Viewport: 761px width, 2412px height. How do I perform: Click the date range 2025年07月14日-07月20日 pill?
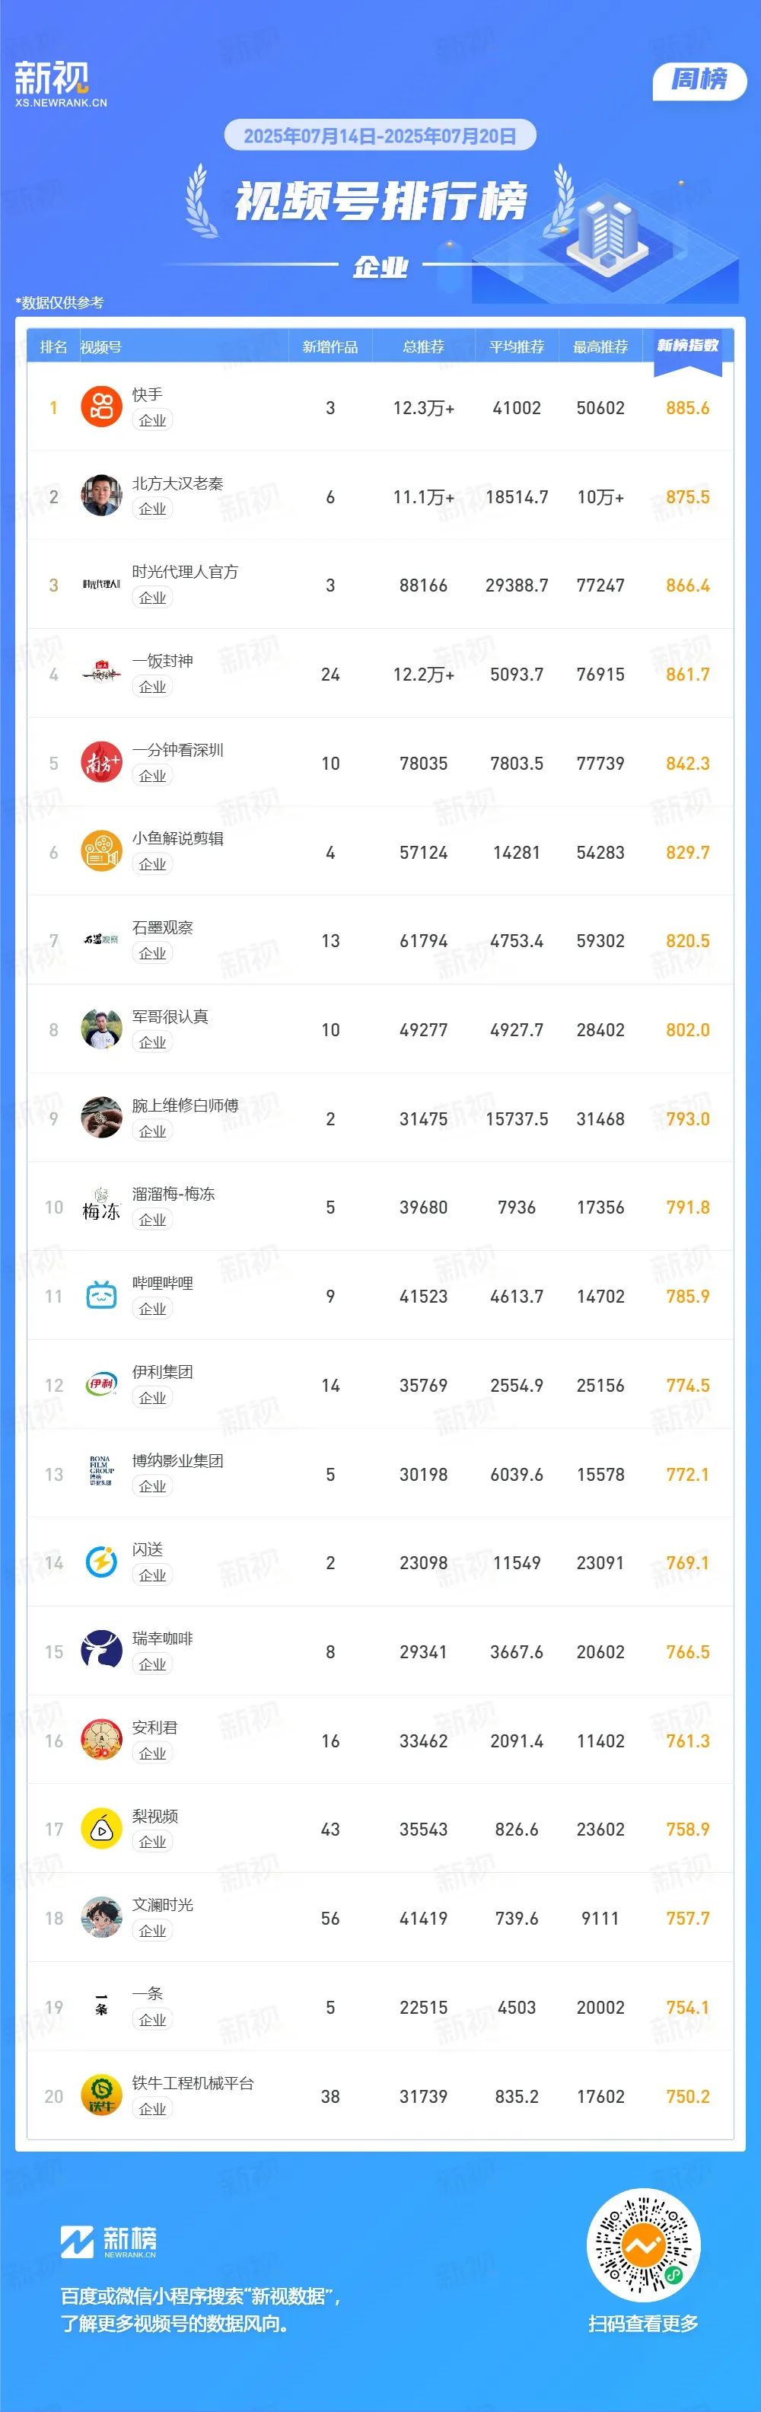click(380, 136)
